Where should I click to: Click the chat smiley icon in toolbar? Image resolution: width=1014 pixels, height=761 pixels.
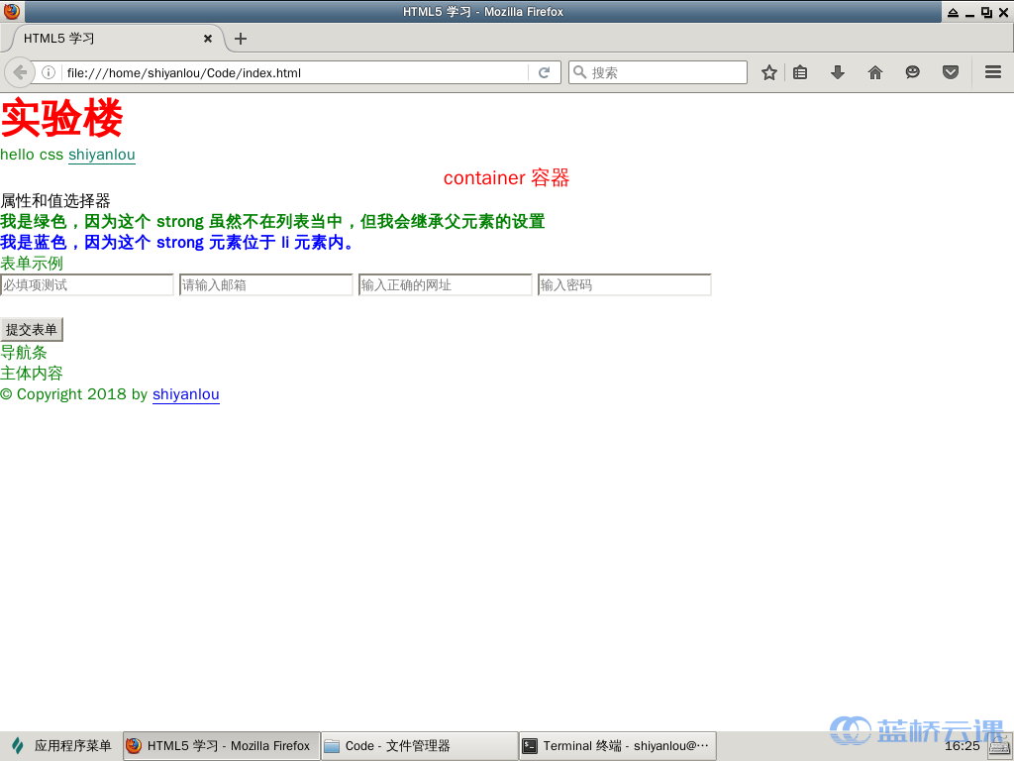pyautogui.click(x=913, y=72)
